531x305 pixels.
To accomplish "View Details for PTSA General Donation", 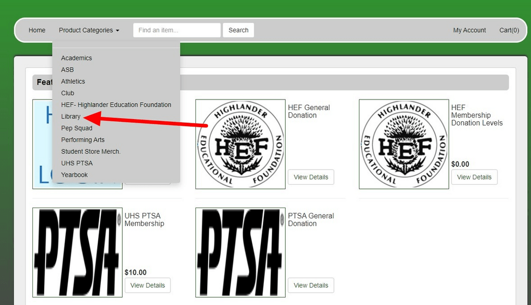I will click(311, 285).
